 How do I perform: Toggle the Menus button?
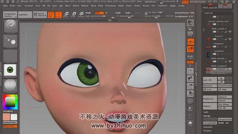click(185, 2)
